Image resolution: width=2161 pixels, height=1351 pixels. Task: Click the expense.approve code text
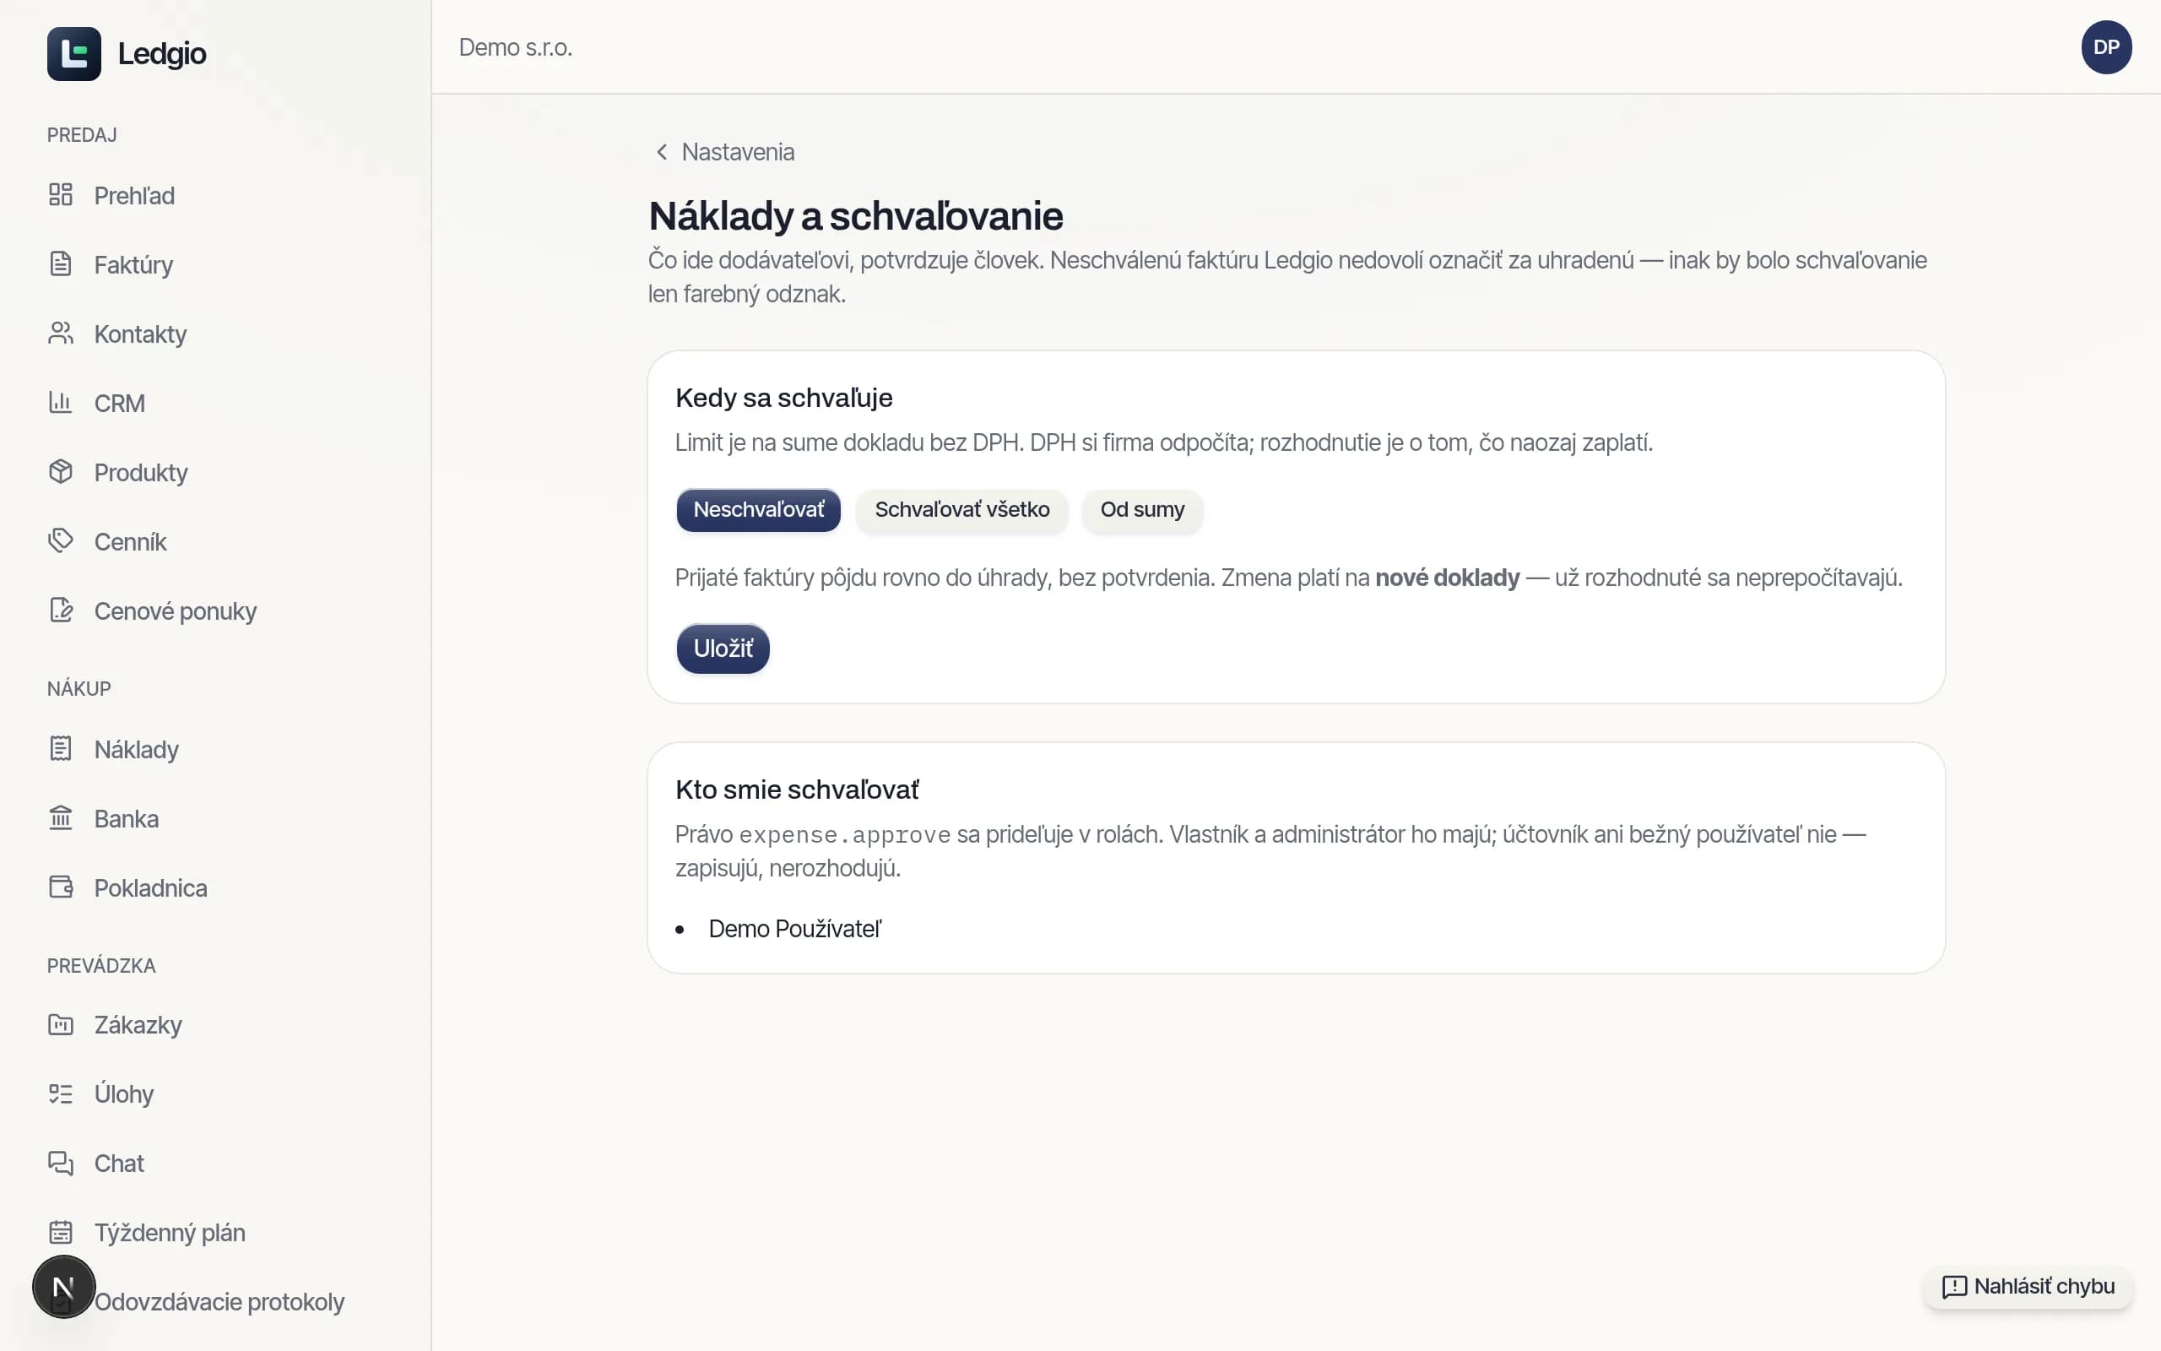pos(845,835)
